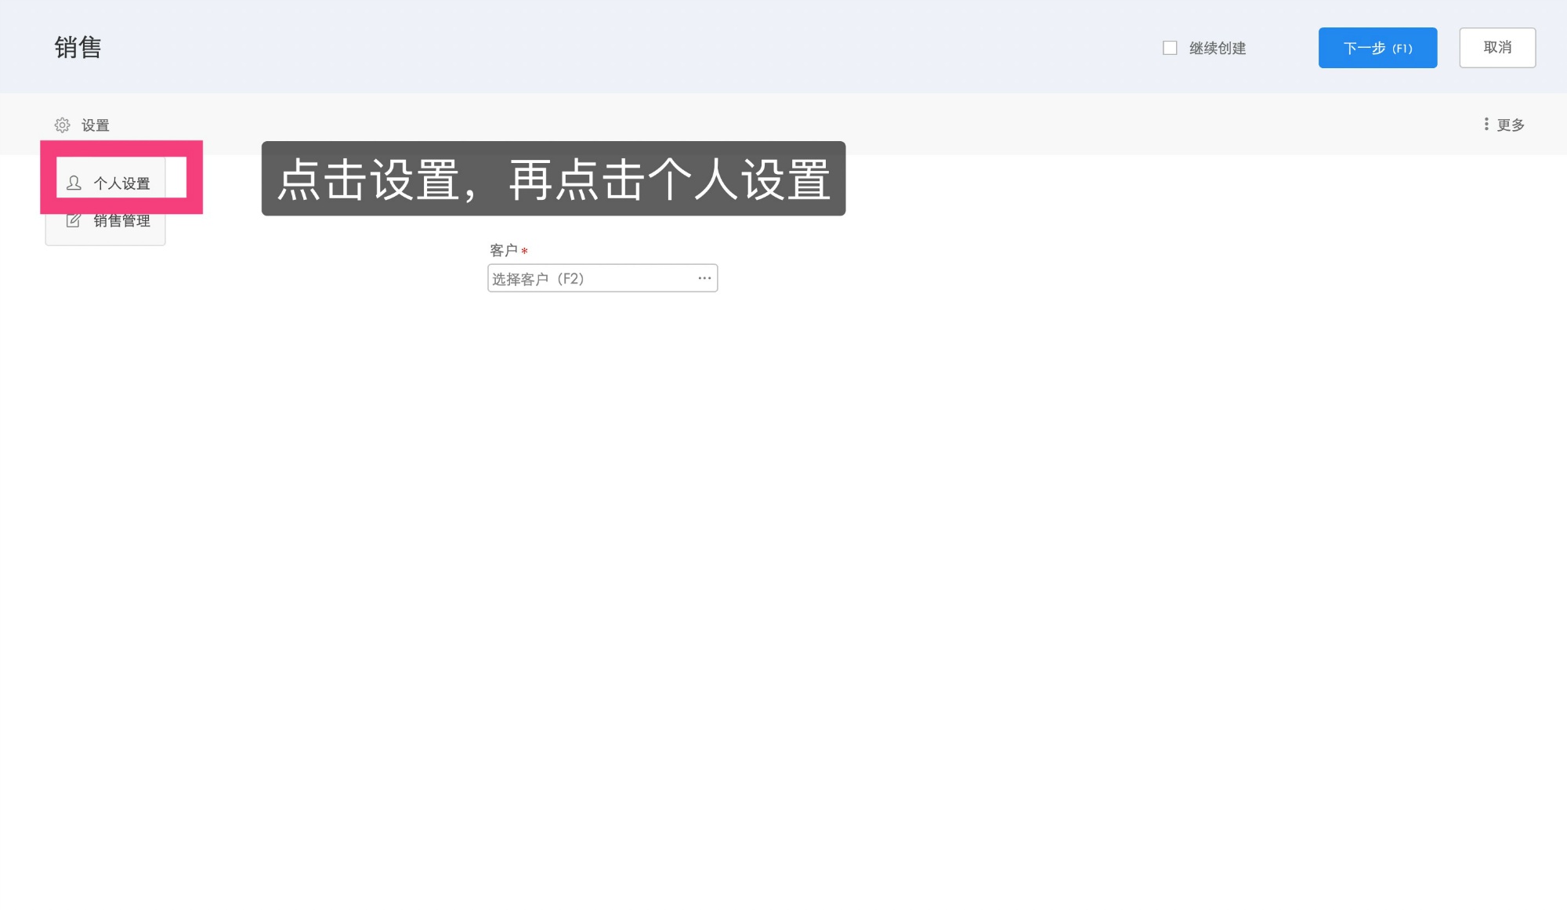The width and height of the screenshot is (1567, 910).
Task: Click the 取消 button
Action: pos(1497,47)
